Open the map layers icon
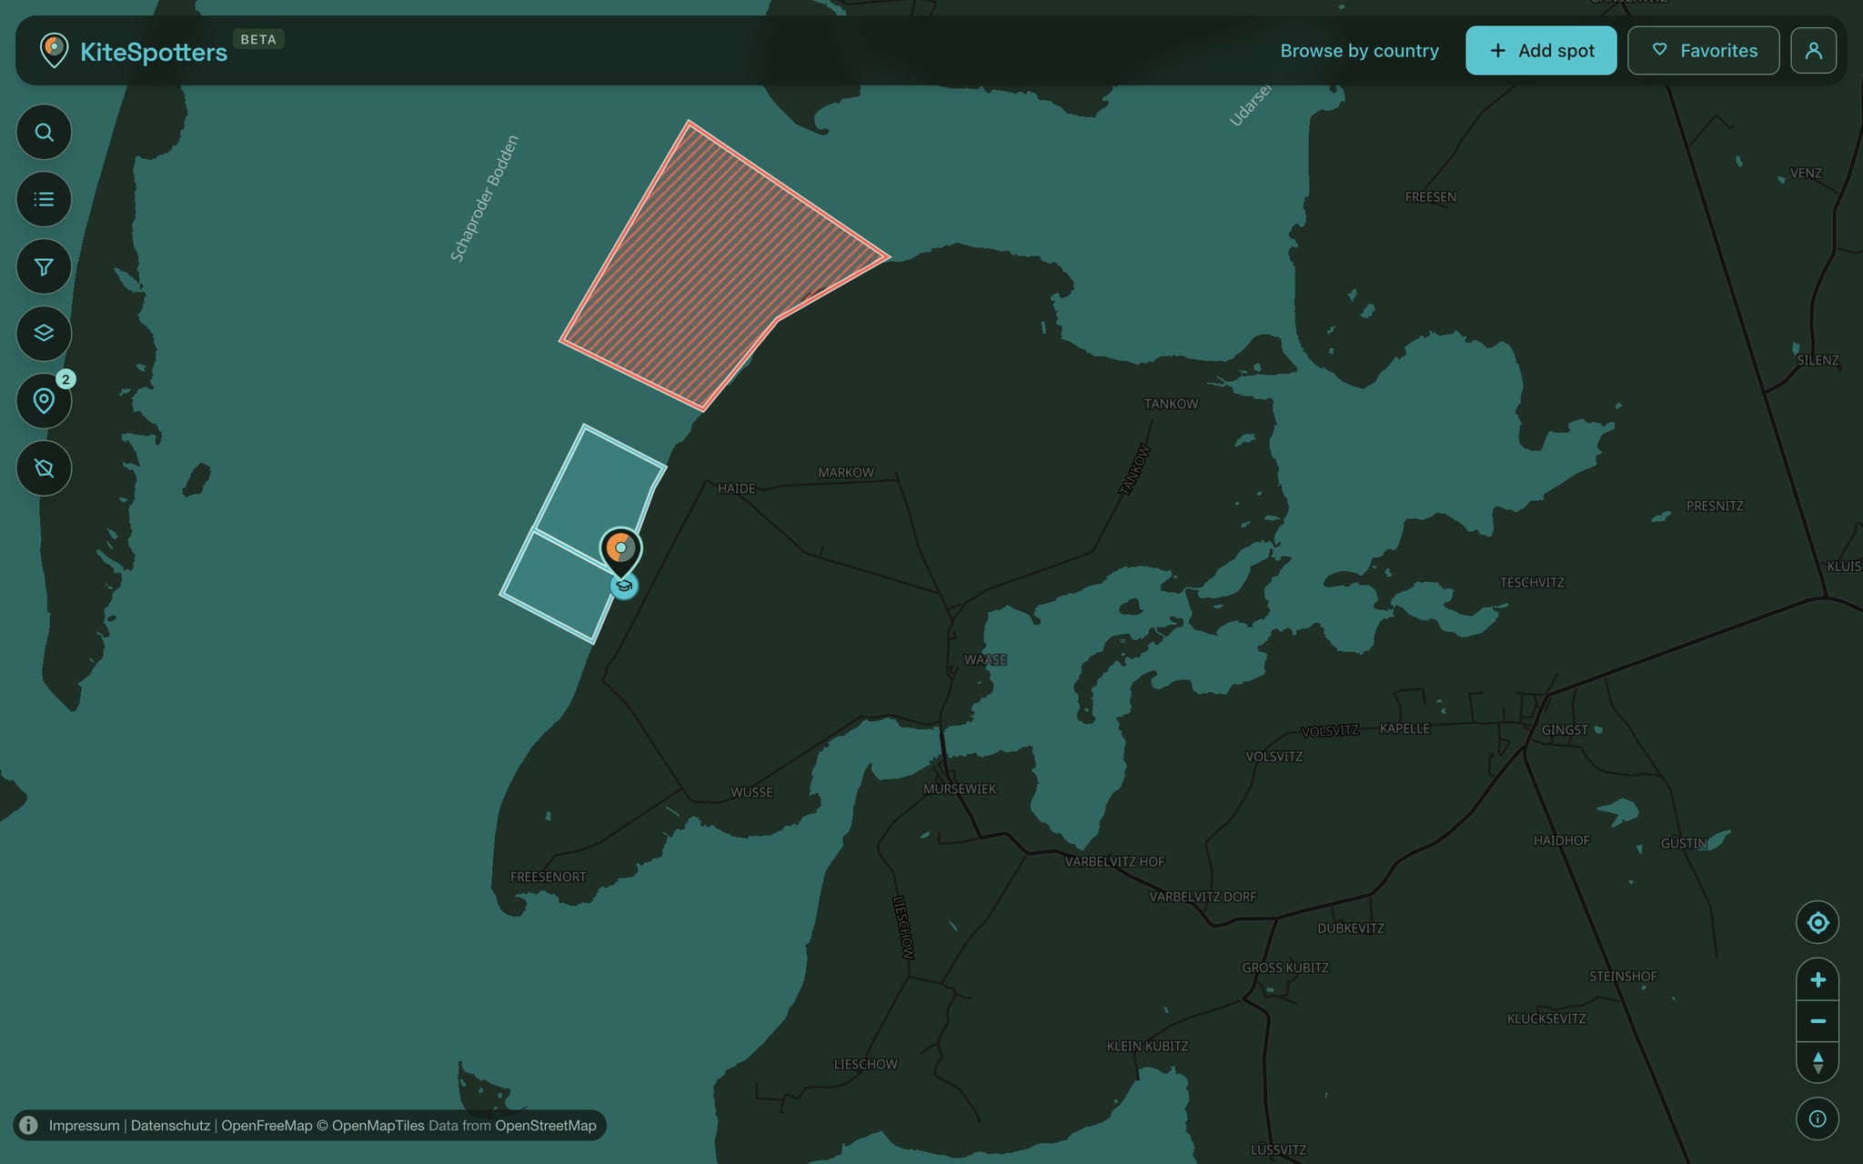This screenshot has width=1863, height=1164. tap(44, 334)
